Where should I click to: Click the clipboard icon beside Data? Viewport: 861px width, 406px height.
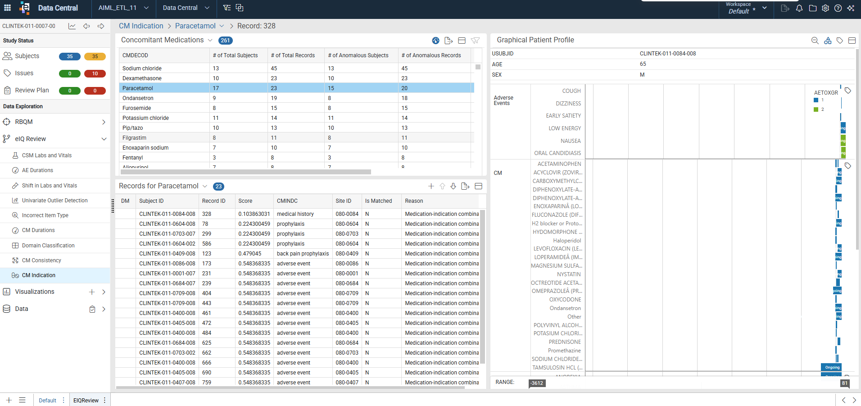[x=92, y=309]
